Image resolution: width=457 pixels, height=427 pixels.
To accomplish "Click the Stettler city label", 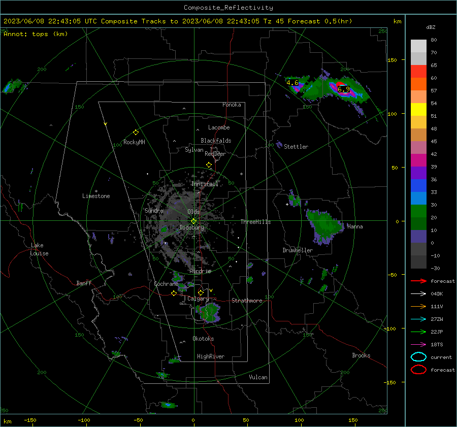I will tap(296, 147).
